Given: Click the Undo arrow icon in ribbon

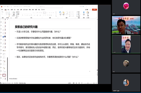Looking at the screenshot, I should point(2,12).
